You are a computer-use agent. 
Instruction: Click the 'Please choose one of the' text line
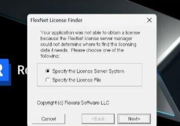pyautogui.click(x=97, y=50)
